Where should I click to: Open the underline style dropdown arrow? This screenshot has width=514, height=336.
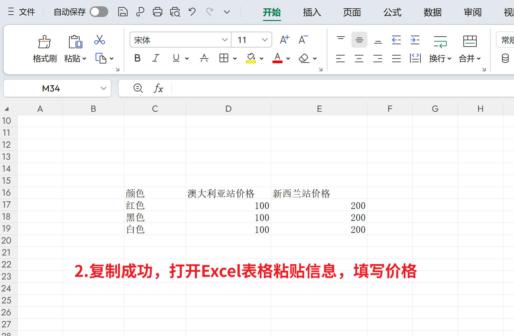click(187, 59)
